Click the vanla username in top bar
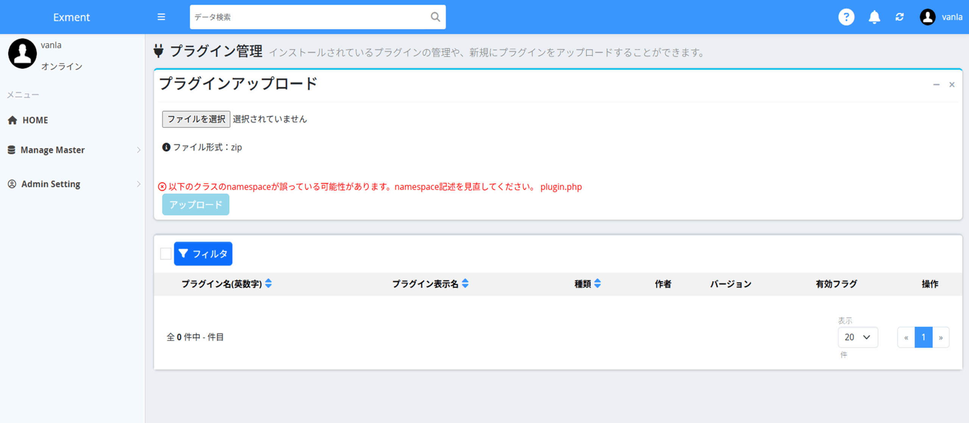Image resolution: width=969 pixels, height=423 pixels. coord(952,17)
